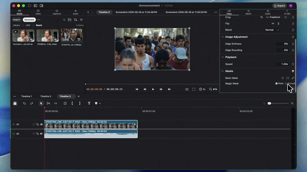The width and height of the screenshot is (307, 172).
Task: Change media sort order
Action: pyautogui.click(x=76, y=20)
